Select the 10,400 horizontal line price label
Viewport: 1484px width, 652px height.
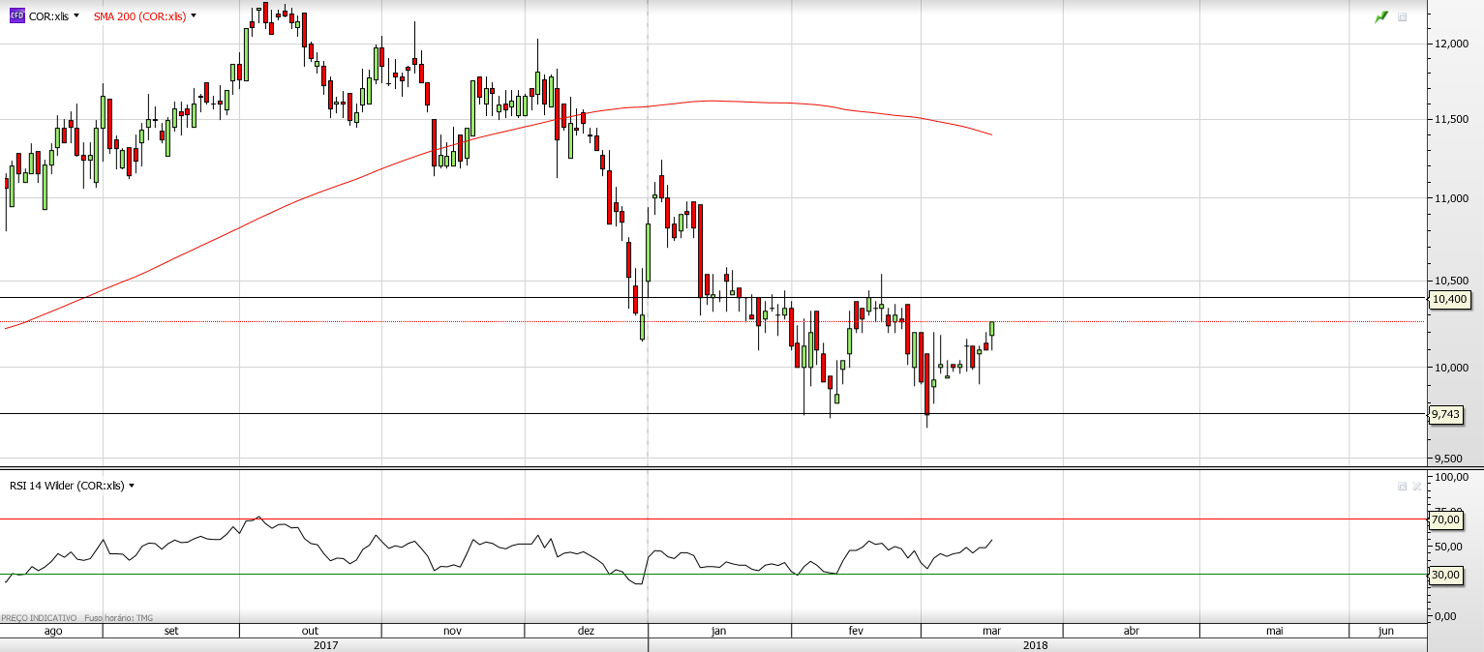click(x=1450, y=299)
